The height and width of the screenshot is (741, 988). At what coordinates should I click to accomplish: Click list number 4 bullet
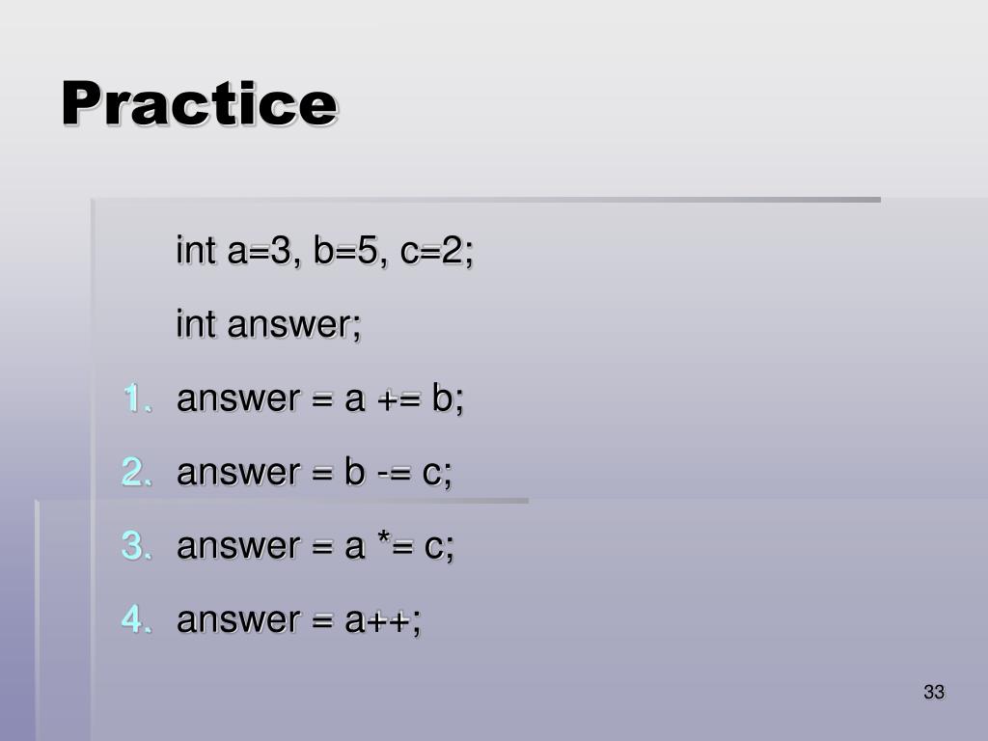click(x=137, y=618)
